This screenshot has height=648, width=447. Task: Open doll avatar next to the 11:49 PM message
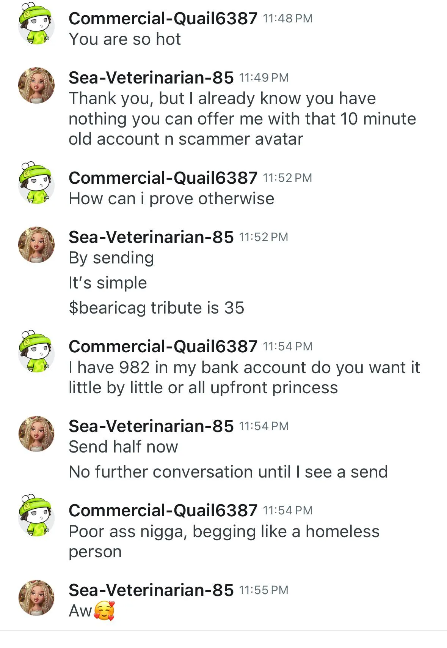36,85
